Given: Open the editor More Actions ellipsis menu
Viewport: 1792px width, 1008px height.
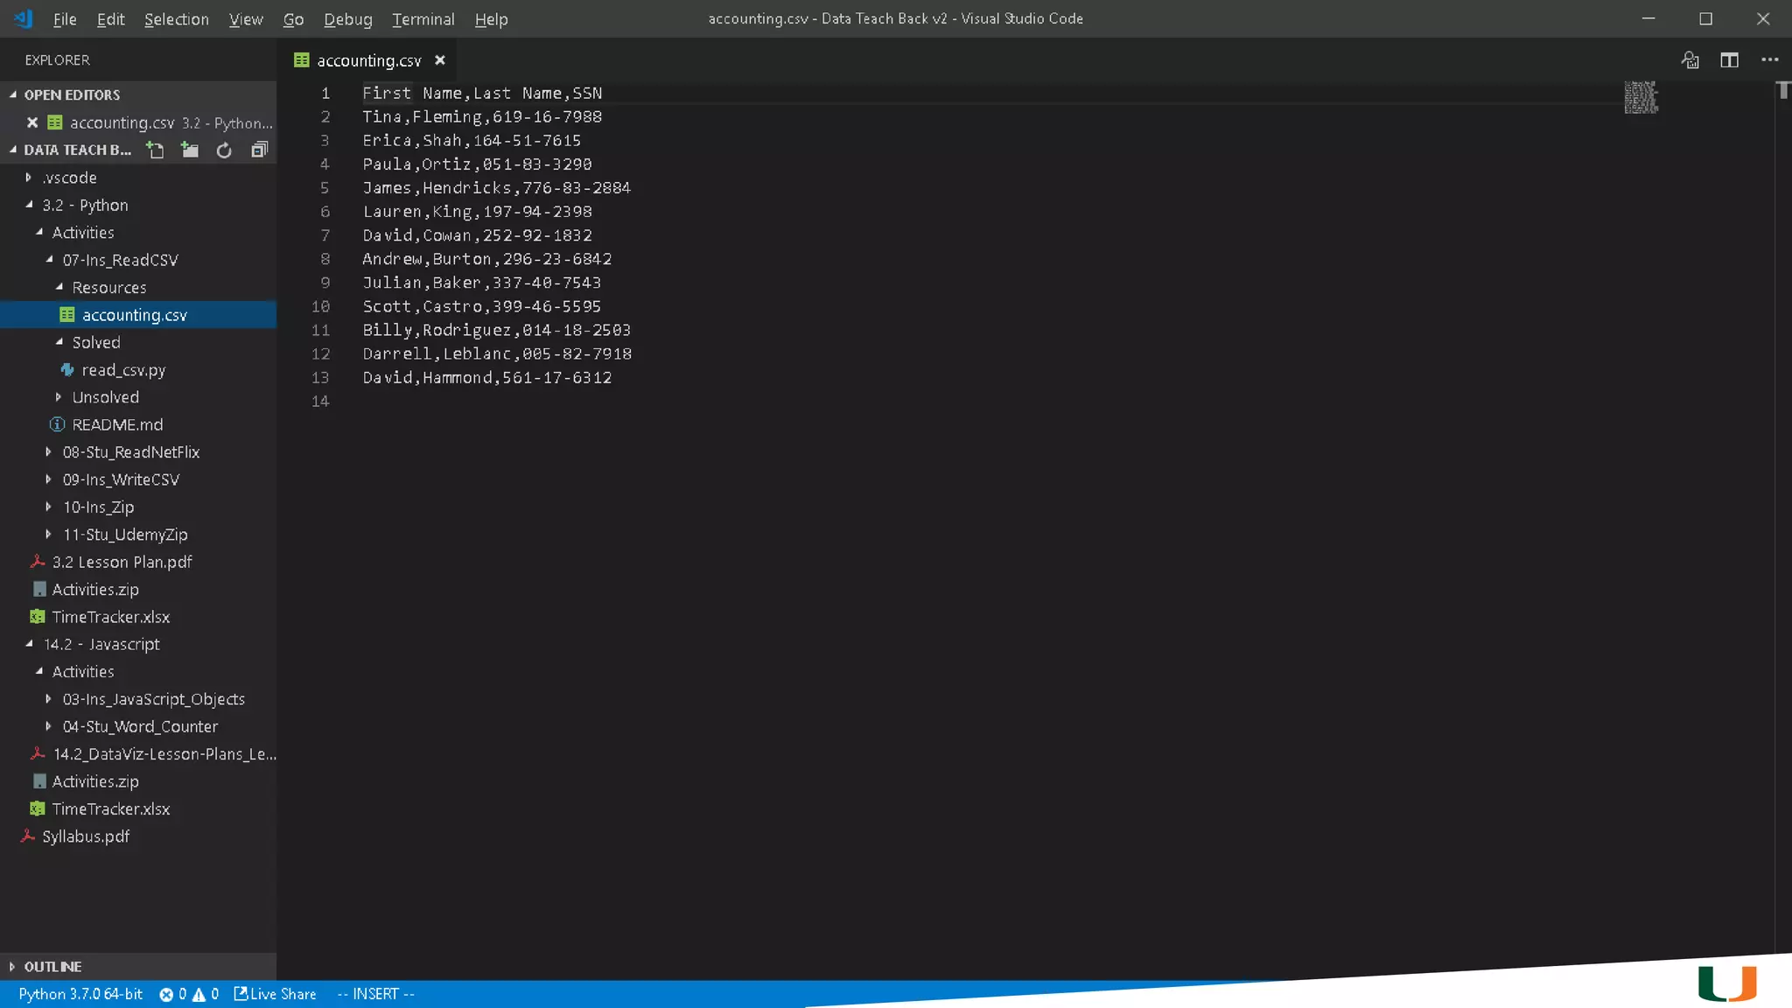Looking at the screenshot, I should [1769, 60].
